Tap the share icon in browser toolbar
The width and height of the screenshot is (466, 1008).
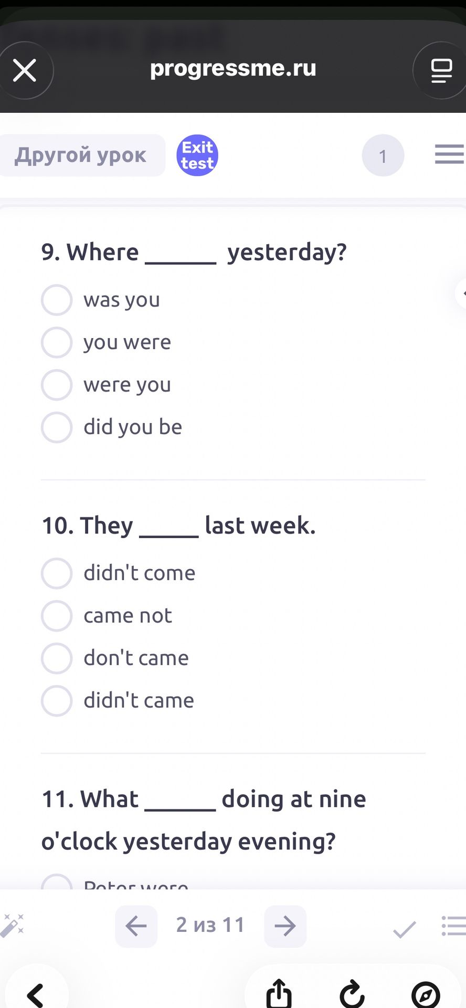pyautogui.click(x=279, y=993)
